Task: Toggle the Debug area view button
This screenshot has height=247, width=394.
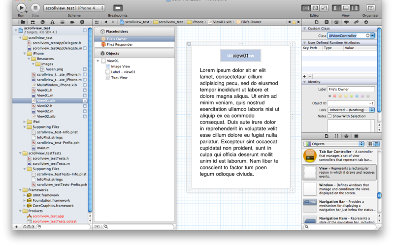Action: [346, 8]
